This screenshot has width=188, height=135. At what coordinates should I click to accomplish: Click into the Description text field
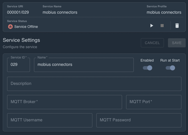click(94, 84)
